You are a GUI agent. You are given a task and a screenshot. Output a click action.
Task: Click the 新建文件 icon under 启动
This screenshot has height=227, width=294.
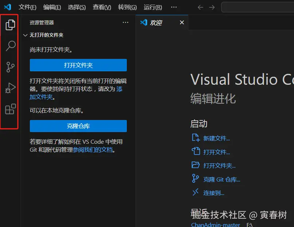tap(196, 138)
